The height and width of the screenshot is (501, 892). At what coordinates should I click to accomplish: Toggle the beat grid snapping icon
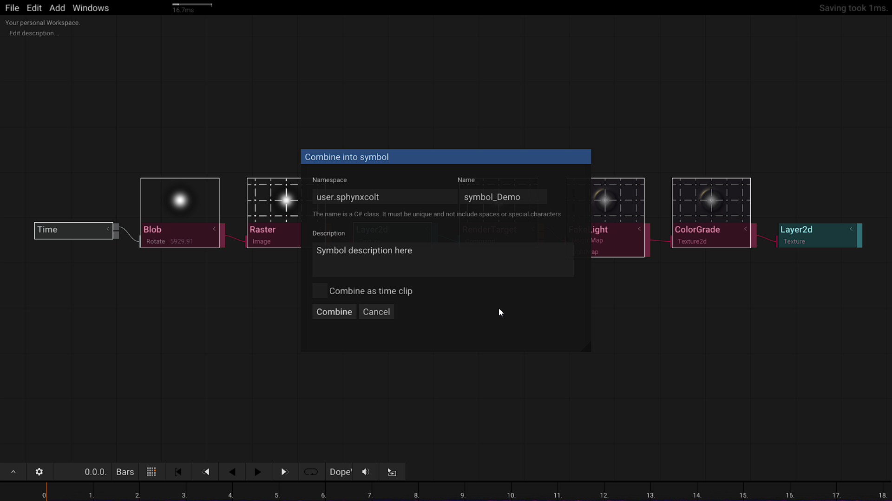(151, 472)
